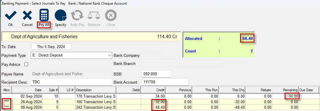The height and width of the screenshot is (111, 320).
Task: Click the Allocated 80.40 total
Action: tap(248, 38)
